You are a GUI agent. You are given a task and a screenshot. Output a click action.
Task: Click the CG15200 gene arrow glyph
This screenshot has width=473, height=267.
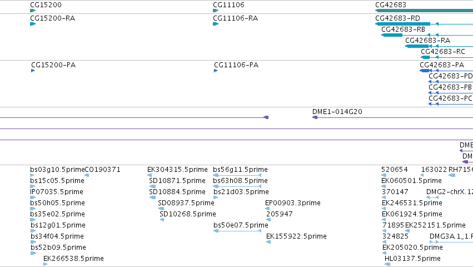(33, 11)
